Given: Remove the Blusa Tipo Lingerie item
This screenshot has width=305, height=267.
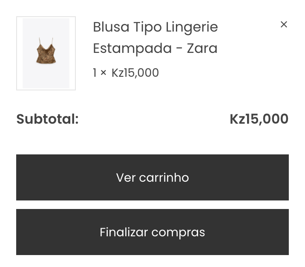Looking at the screenshot, I should click(284, 25).
